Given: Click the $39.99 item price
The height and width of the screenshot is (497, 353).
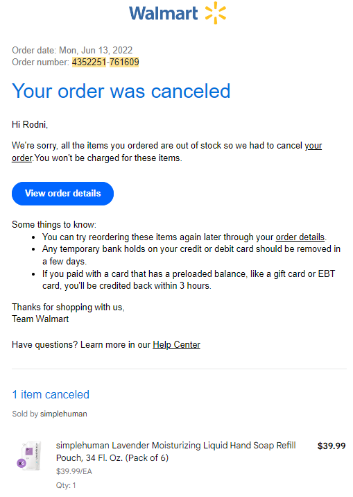Looking at the screenshot, I should point(332,446).
